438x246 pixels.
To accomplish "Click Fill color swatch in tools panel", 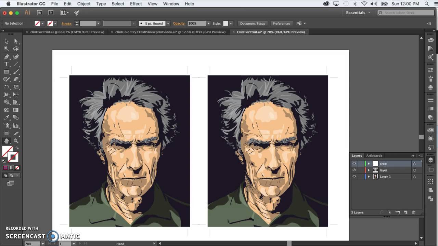I will pyautogui.click(x=6, y=151).
